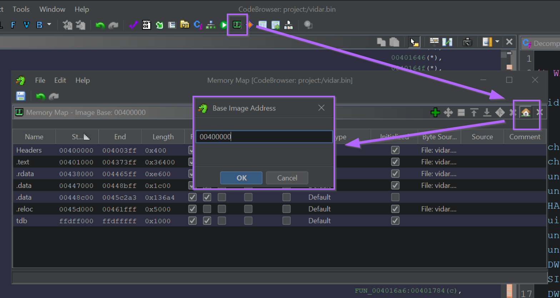Viewport: 560px width, 298px height.
Task: Cancel the Base Image Address dialog
Action: (x=287, y=178)
